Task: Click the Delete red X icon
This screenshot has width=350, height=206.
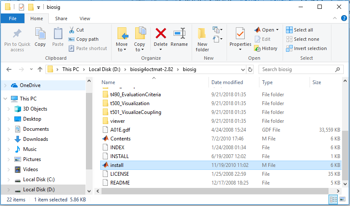Action: point(160,34)
